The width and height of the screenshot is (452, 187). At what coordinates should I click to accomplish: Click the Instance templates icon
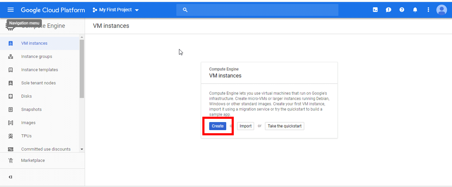click(11, 70)
